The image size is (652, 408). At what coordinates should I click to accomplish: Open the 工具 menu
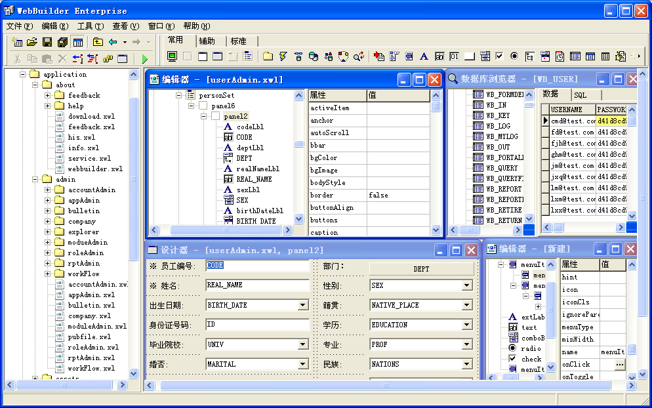coord(91,26)
